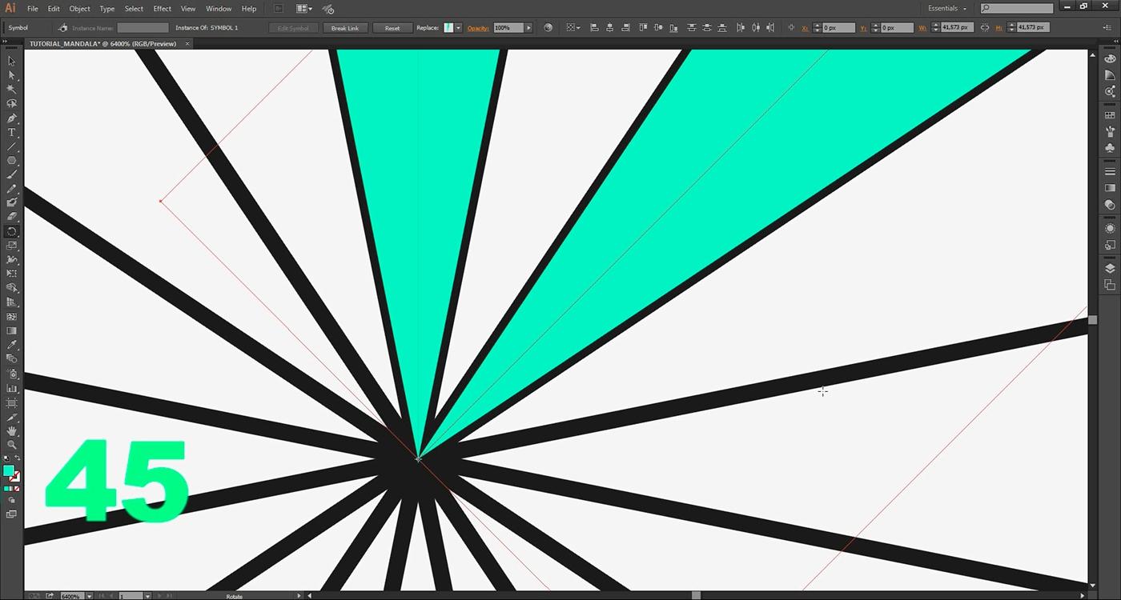This screenshot has height=600, width=1121.
Task: Open the Stroke panel
Action: click(1110, 172)
